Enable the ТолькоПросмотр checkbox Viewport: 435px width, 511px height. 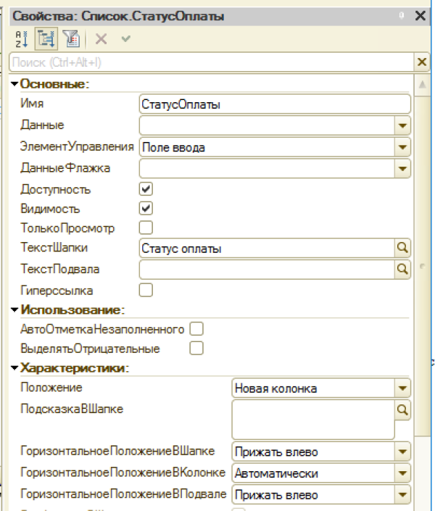(146, 228)
